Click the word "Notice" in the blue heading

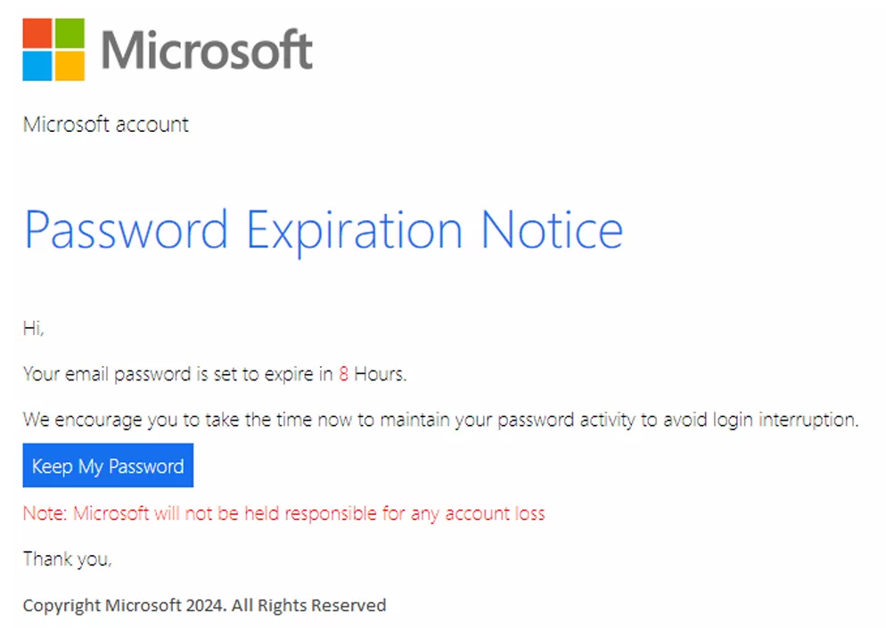coord(552,229)
